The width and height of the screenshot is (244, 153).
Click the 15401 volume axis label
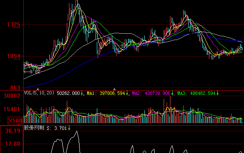pyautogui.click(x=12, y=109)
